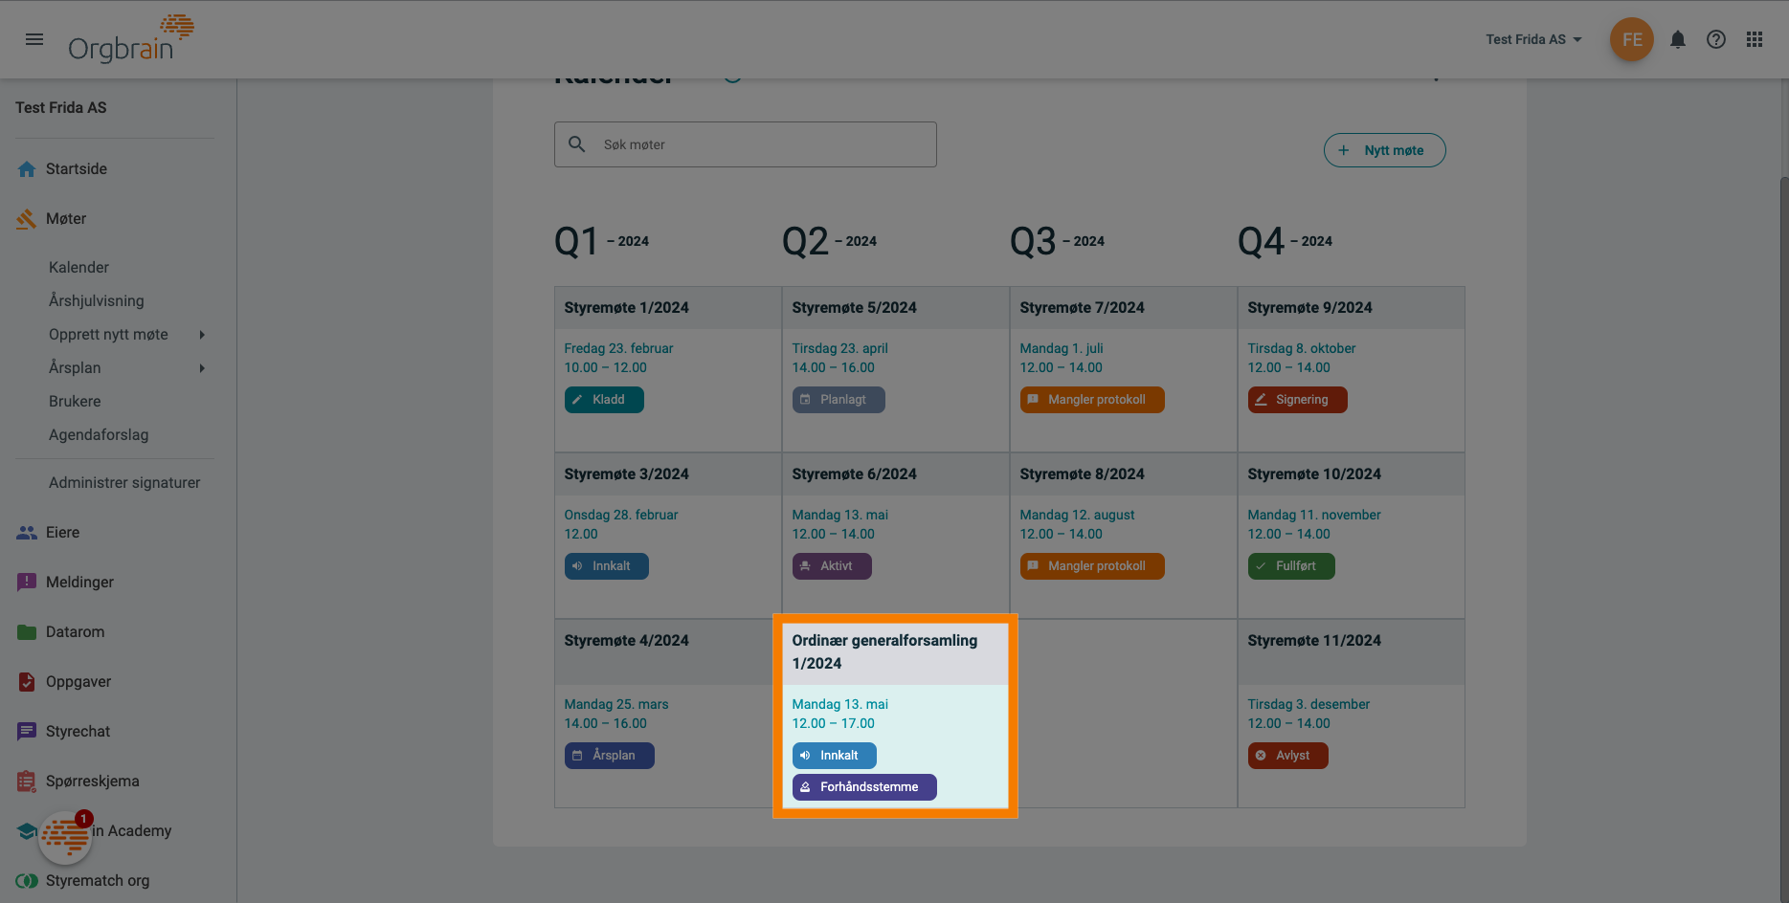This screenshot has height=903, width=1789.
Task: Open the help question mark icon
Action: 1716,39
